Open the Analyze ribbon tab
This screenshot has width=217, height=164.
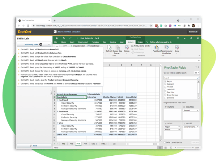click(131, 42)
